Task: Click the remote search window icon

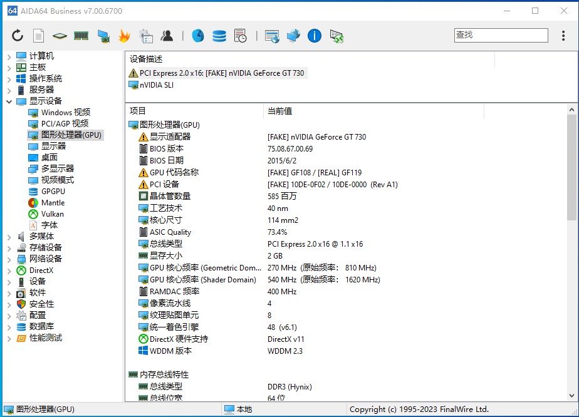Action: point(272,36)
